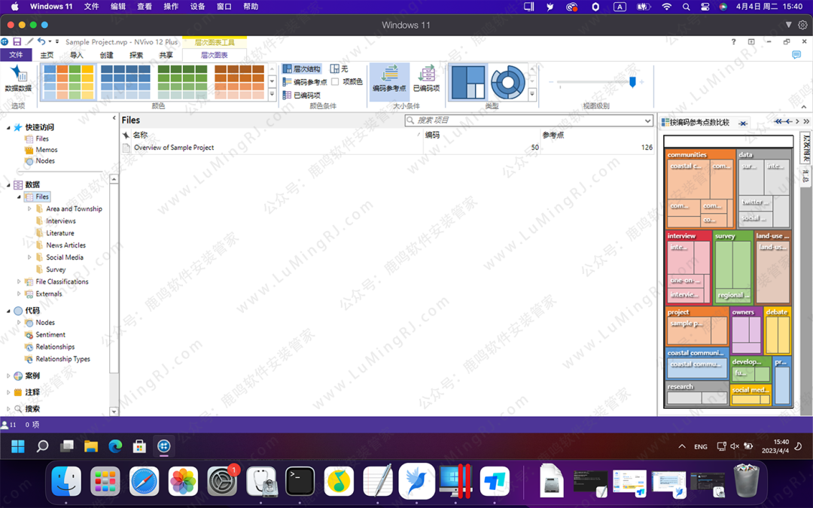Open the chat feedback bubble icon
The height and width of the screenshot is (508, 813).
(x=796, y=55)
